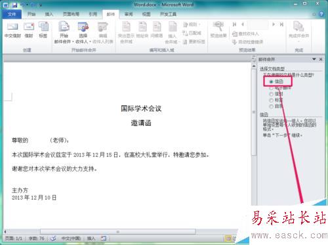The width and height of the screenshot is (328, 245).
Task: Select the 信函 (Letters) radio button
Action: coord(271,81)
